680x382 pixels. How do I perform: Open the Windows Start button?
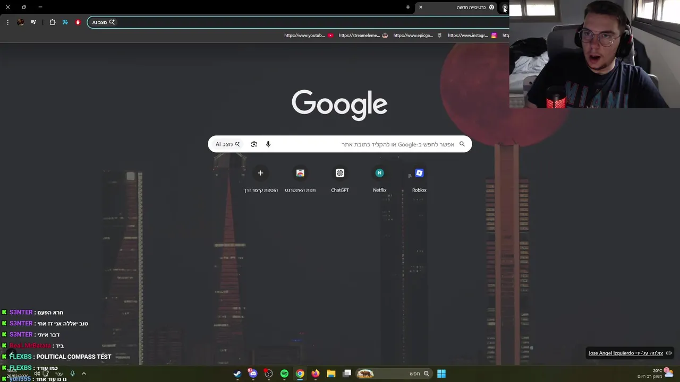[441, 374]
